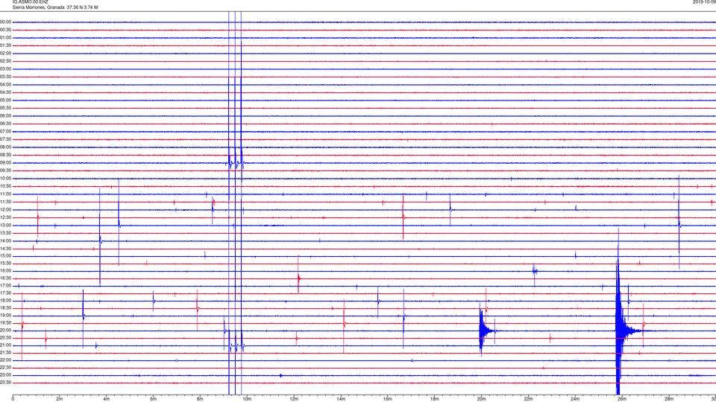
Task: Click the '10m' minute axis label
Action: tap(247, 399)
